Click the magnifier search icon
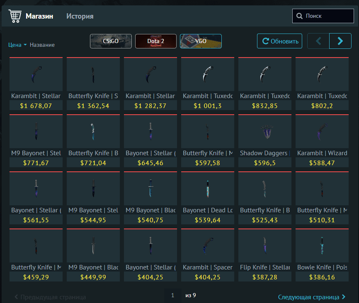 299,16
